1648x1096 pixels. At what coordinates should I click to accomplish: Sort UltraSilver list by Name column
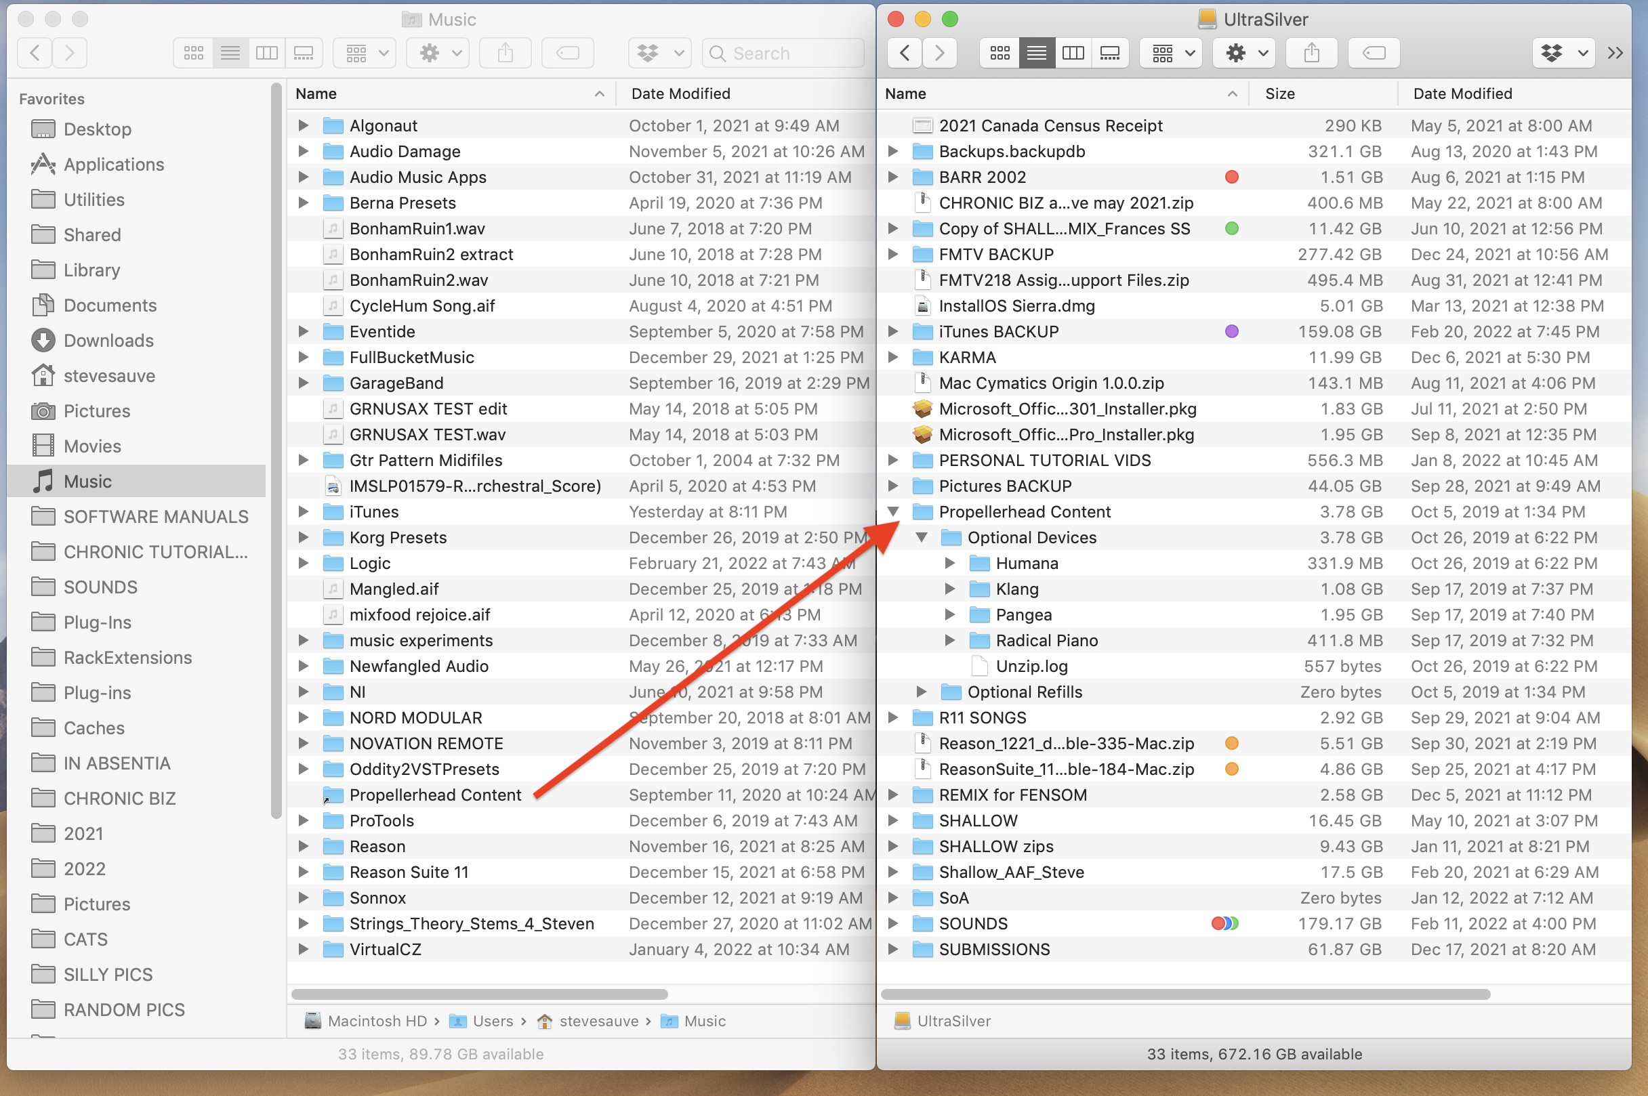(1063, 93)
